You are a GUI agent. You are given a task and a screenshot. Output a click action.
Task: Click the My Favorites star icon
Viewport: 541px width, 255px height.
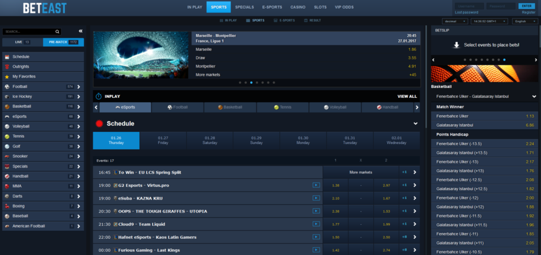click(x=7, y=77)
